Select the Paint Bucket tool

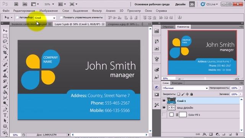click(x=5, y=92)
